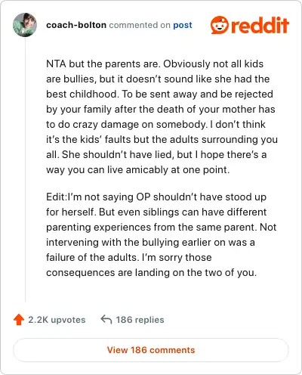Upvote with the orange up-arrow icon

pyautogui.click(x=19, y=320)
